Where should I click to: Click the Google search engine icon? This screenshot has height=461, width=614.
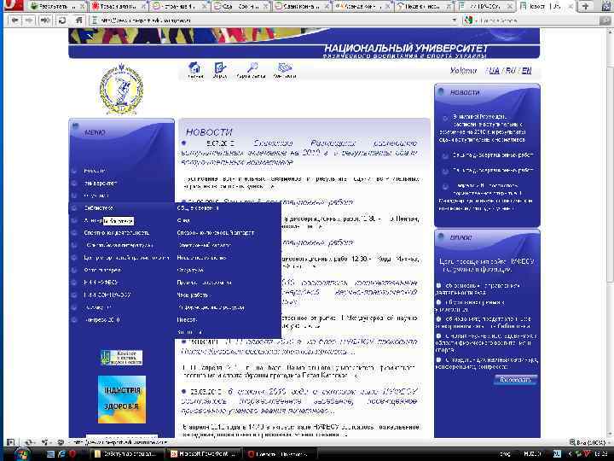(468, 20)
